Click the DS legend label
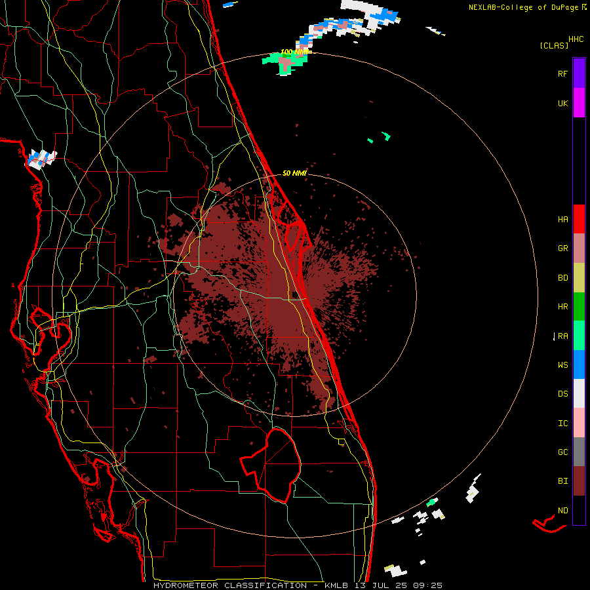 point(562,394)
